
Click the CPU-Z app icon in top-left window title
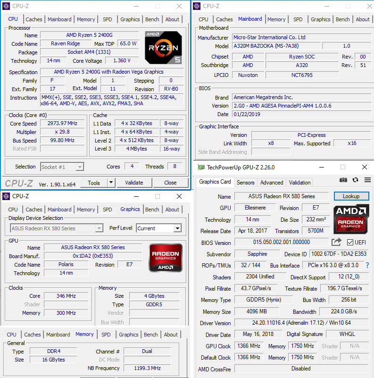(6, 6)
